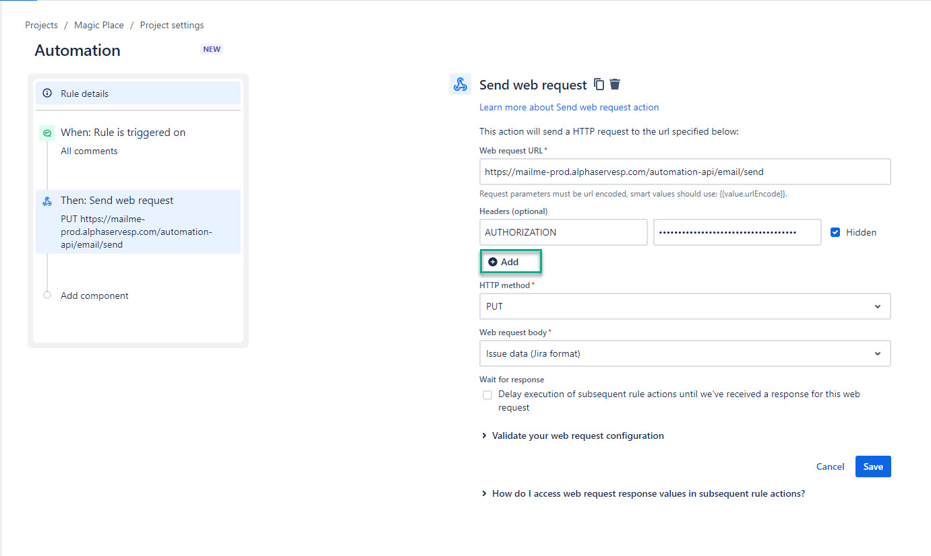Click the green comment trigger icon
931x556 pixels.
(47, 133)
